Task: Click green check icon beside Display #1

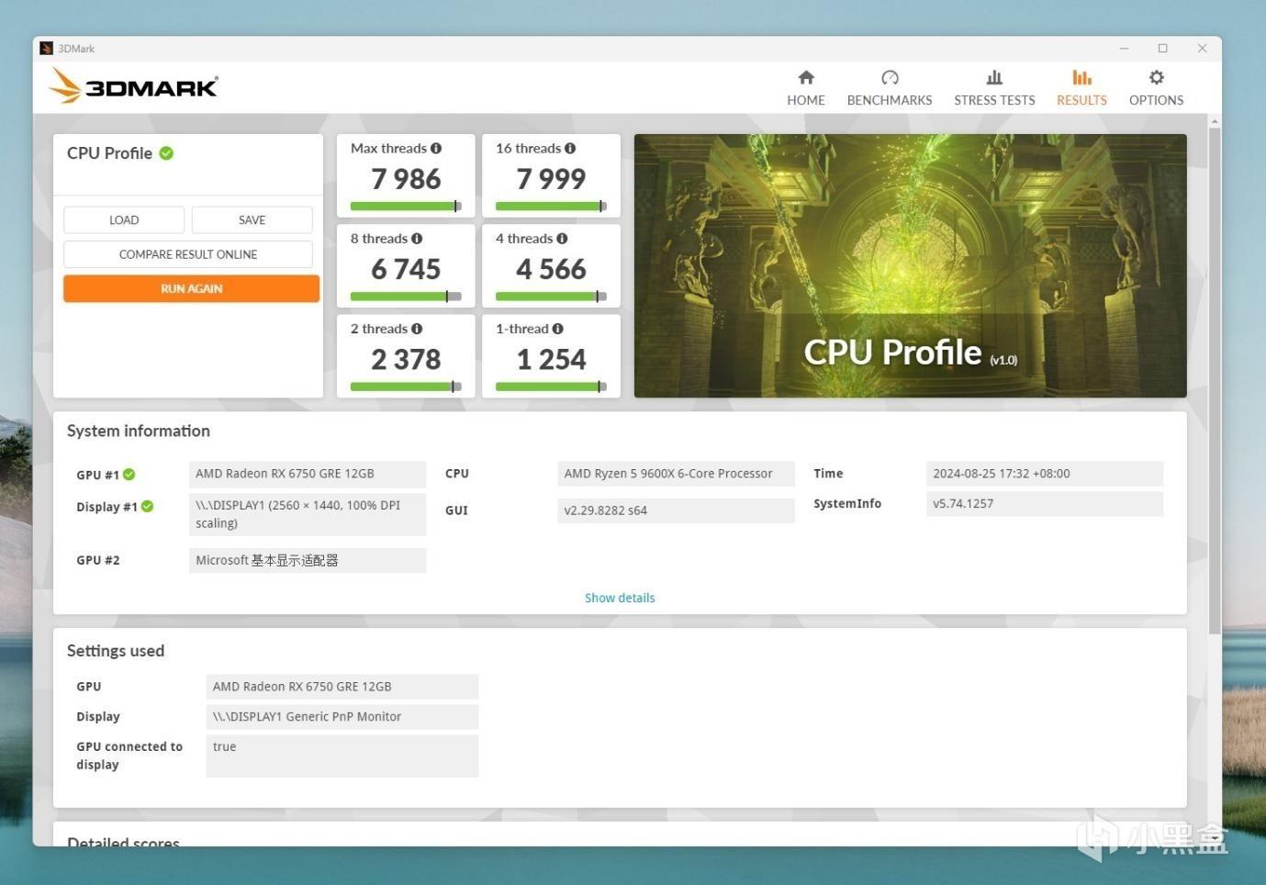Action: [x=148, y=507]
